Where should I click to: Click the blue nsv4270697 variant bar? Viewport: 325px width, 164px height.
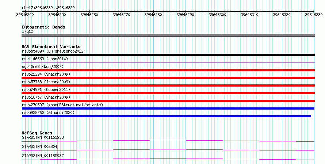coord(168,108)
